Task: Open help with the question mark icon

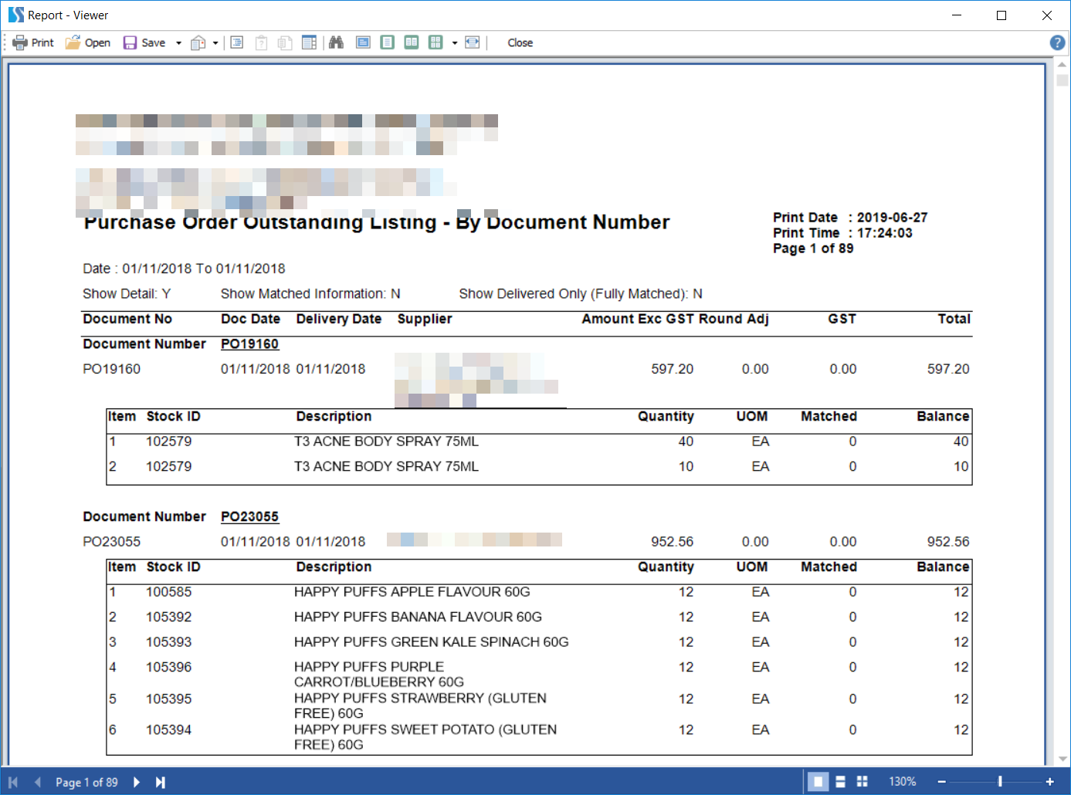Action: pyautogui.click(x=1057, y=42)
